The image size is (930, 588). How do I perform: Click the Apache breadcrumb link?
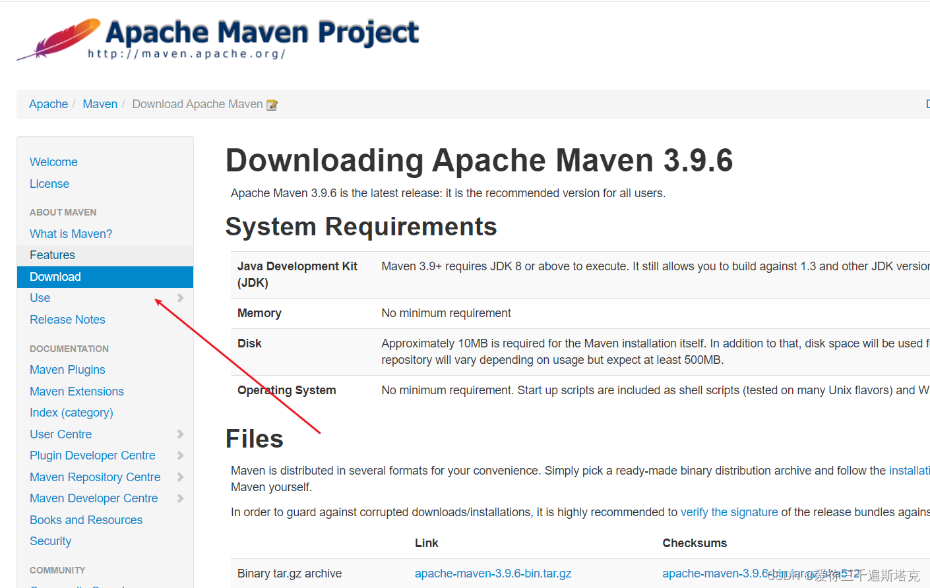tap(48, 103)
